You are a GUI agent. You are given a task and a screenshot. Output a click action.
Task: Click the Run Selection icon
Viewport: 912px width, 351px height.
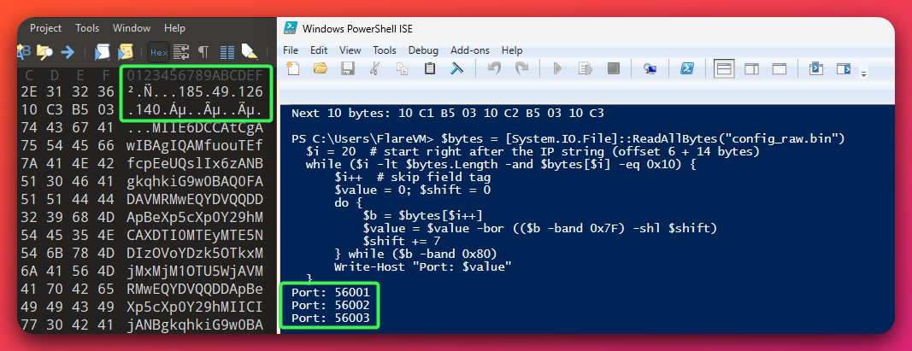tap(585, 68)
